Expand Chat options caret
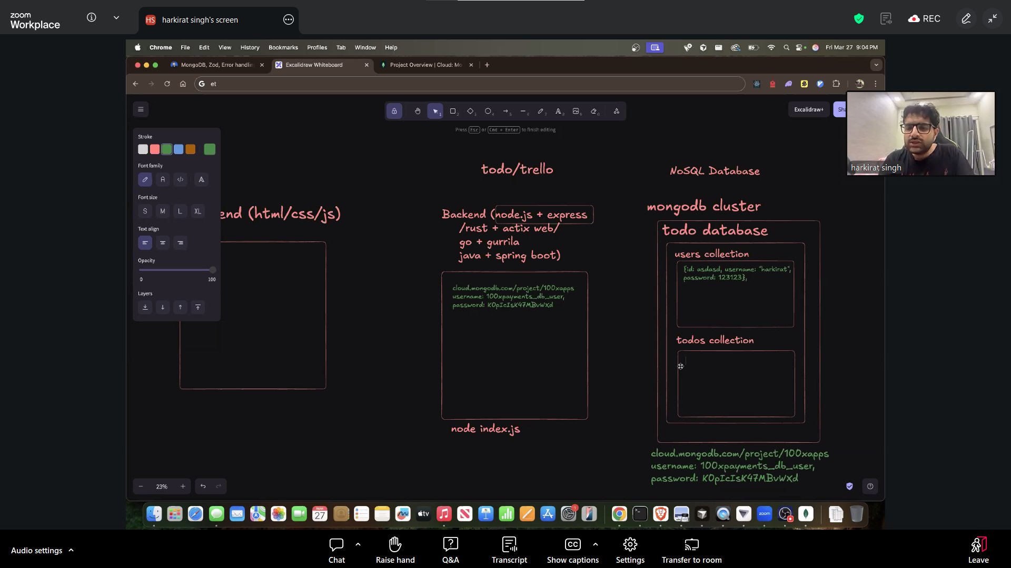 (x=358, y=544)
